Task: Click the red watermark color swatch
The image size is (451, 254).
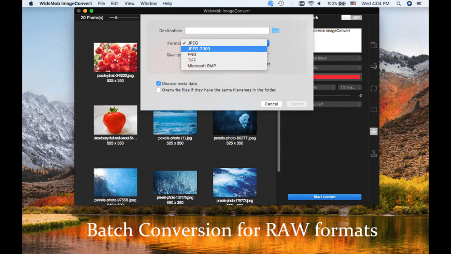Action: click(x=337, y=77)
